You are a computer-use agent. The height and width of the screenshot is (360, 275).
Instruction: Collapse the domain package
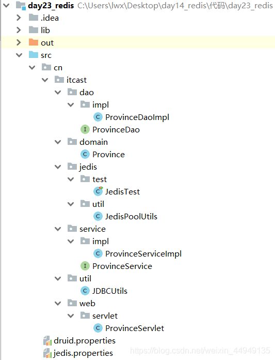[58, 142]
